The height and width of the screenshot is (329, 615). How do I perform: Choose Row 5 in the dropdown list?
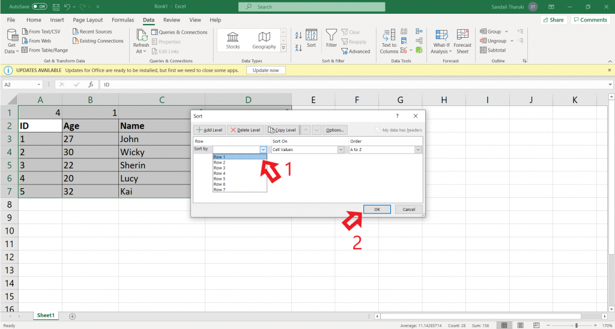click(240, 179)
